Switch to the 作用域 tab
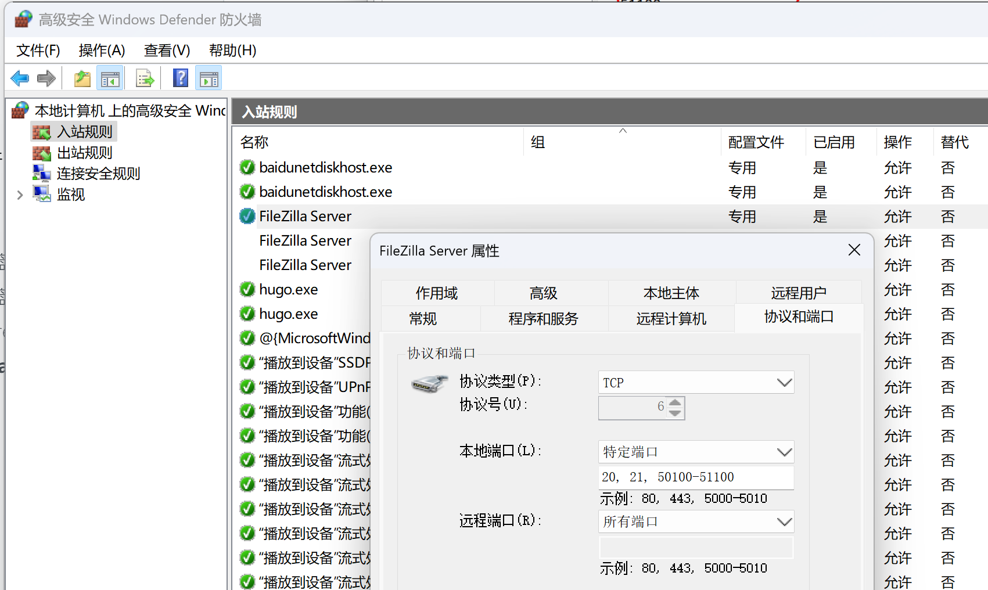This screenshot has height=590, width=988. [437, 293]
